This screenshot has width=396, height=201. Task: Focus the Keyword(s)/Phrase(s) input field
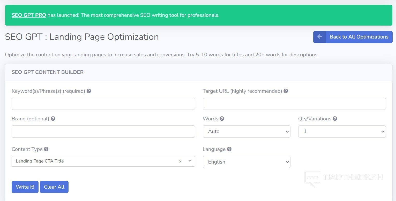103,104
